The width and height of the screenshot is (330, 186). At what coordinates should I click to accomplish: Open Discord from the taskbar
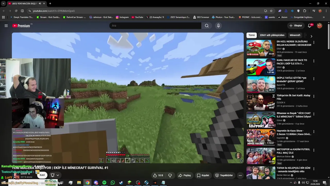tap(96, 183)
